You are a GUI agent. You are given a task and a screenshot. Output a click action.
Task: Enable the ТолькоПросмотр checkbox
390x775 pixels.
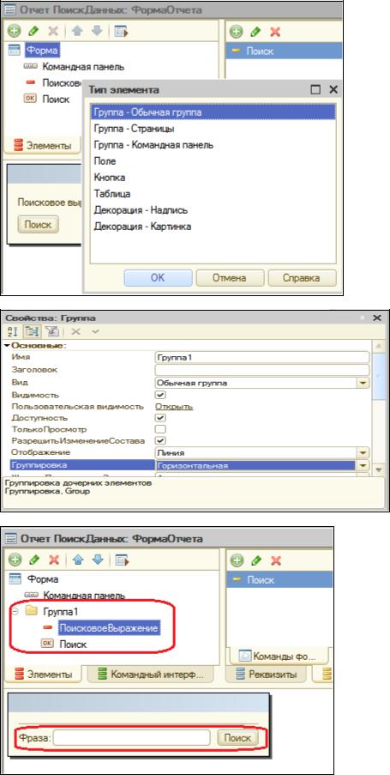[160, 429]
